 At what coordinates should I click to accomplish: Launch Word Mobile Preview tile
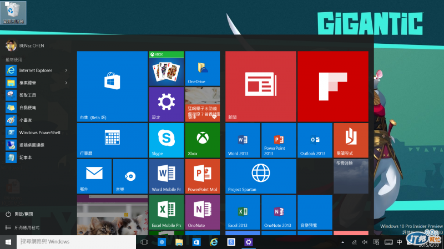pyautogui.click(x=167, y=176)
